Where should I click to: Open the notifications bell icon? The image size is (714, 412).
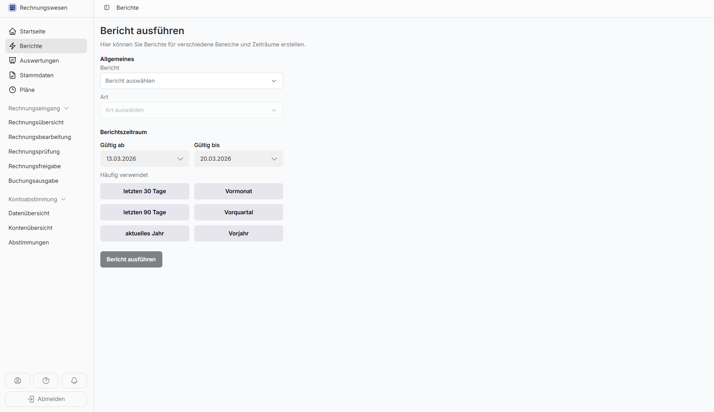(74, 381)
